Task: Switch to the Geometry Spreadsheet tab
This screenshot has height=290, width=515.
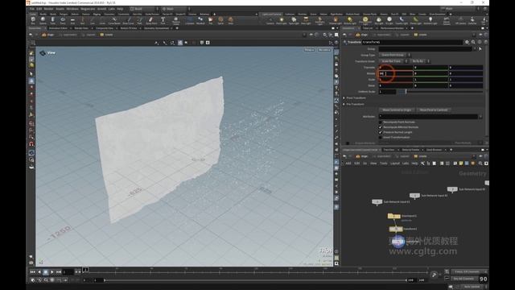Action: [156, 28]
